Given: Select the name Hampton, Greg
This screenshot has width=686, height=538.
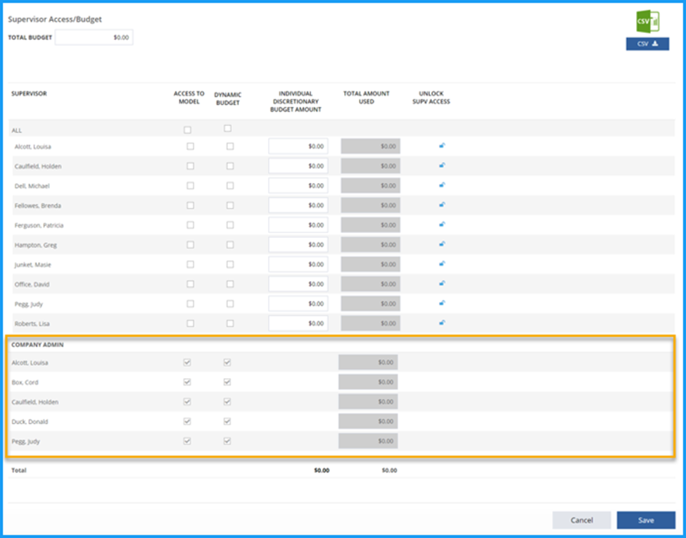Looking at the screenshot, I should tap(35, 245).
